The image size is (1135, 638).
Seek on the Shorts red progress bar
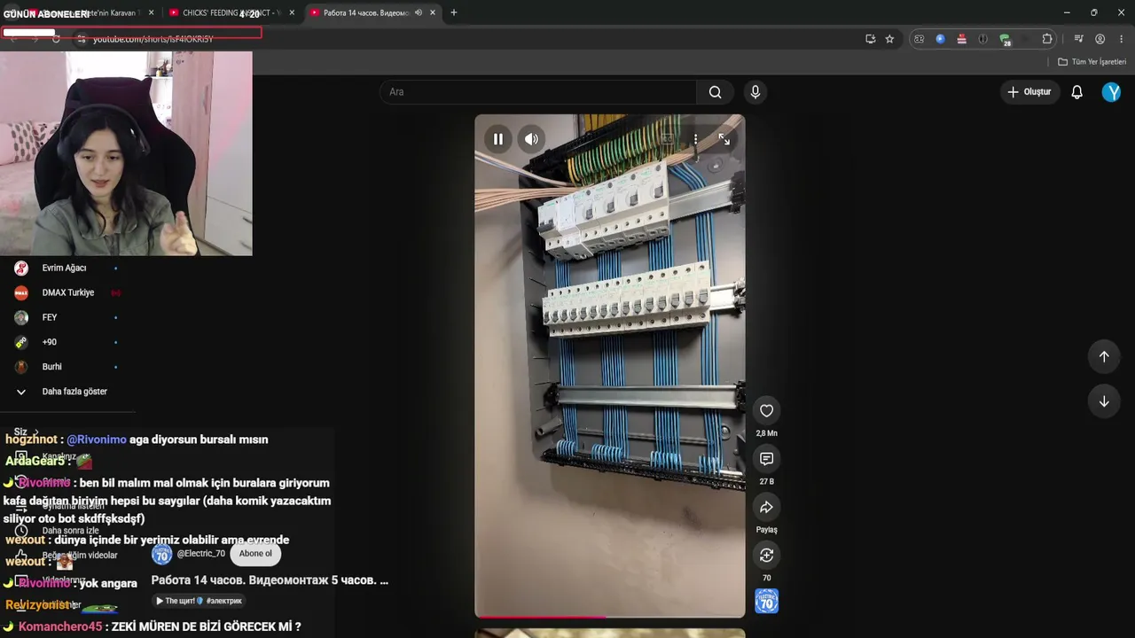coord(610,617)
